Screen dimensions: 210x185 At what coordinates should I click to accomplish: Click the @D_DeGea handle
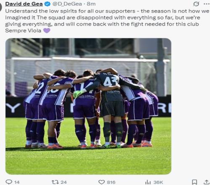coord(67,4)
